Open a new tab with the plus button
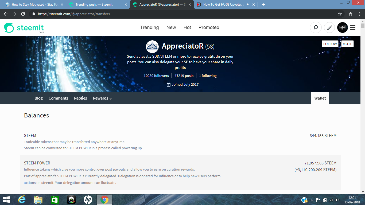The image size is (365, 205). point(264,5)
